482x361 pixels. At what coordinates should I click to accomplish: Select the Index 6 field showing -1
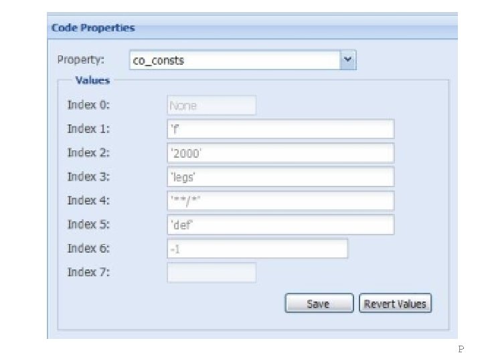click(257, 249)
